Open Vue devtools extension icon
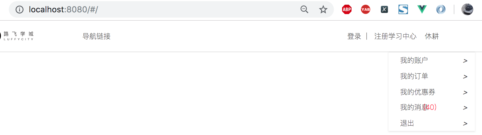The width and height of the screenshot is (482, 135). (x=422, y=10)
